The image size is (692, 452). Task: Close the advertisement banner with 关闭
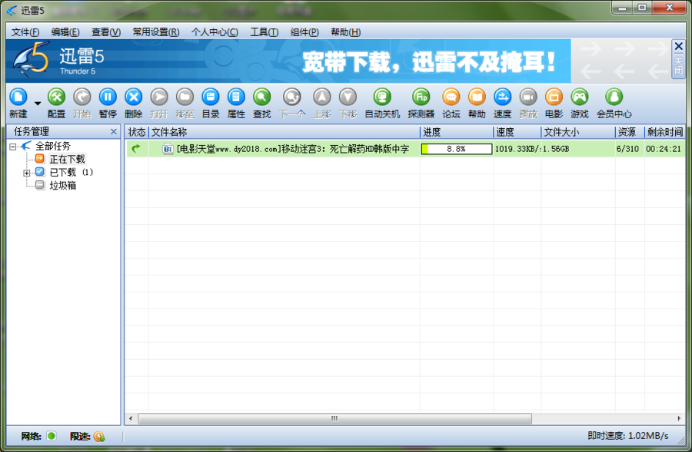679,58
